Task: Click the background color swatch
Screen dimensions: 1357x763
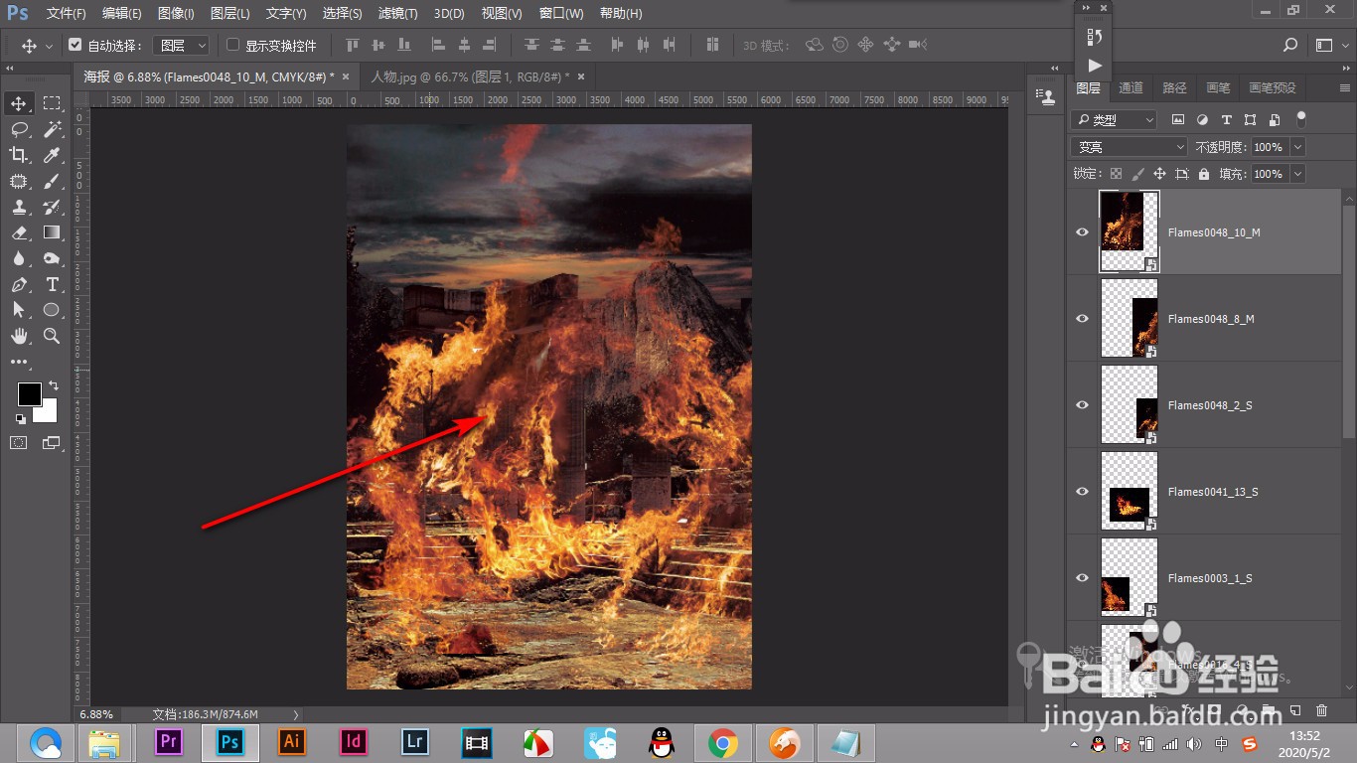Action: click(47, 411)
